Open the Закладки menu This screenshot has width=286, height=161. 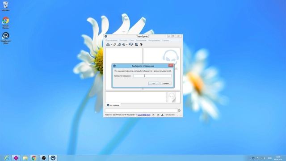click(x=123, y=40)
